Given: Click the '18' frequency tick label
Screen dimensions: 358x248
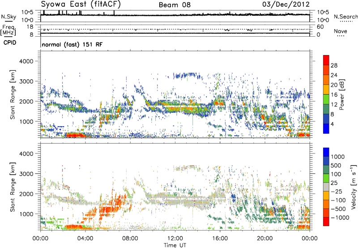Looking at the screenshot, I should point(30,27).
